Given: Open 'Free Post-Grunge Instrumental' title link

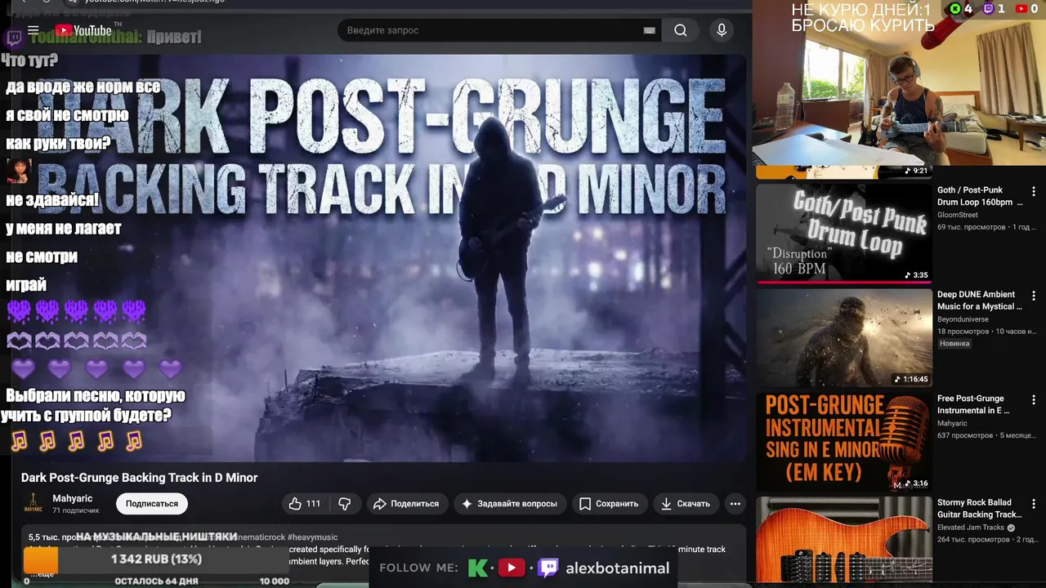Looking at the screenshot, I should (974, 404).
